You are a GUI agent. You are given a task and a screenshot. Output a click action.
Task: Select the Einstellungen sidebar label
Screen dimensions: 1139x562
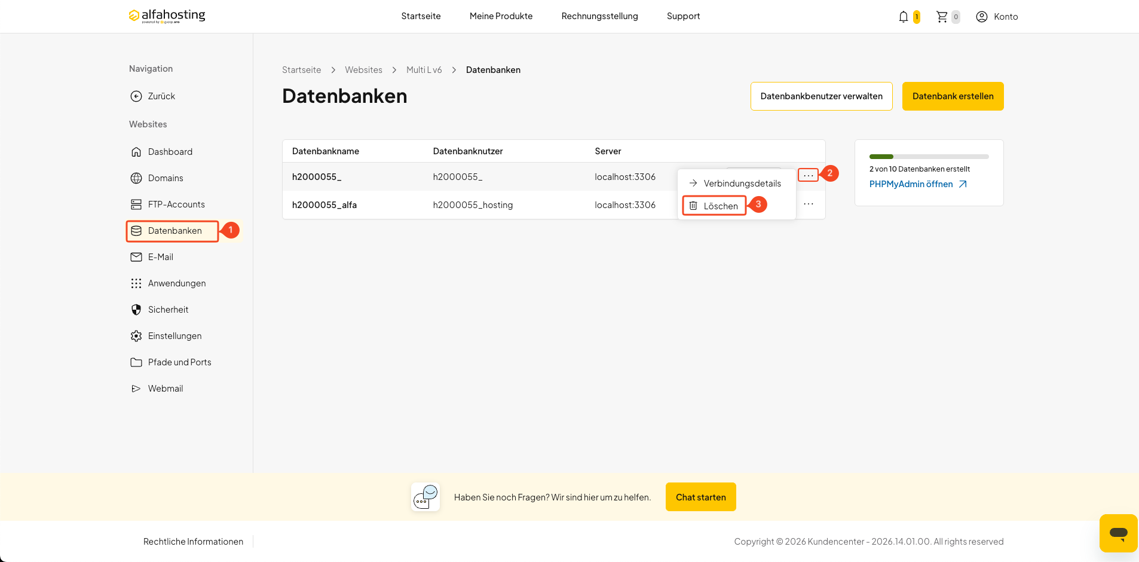[174, 336]
